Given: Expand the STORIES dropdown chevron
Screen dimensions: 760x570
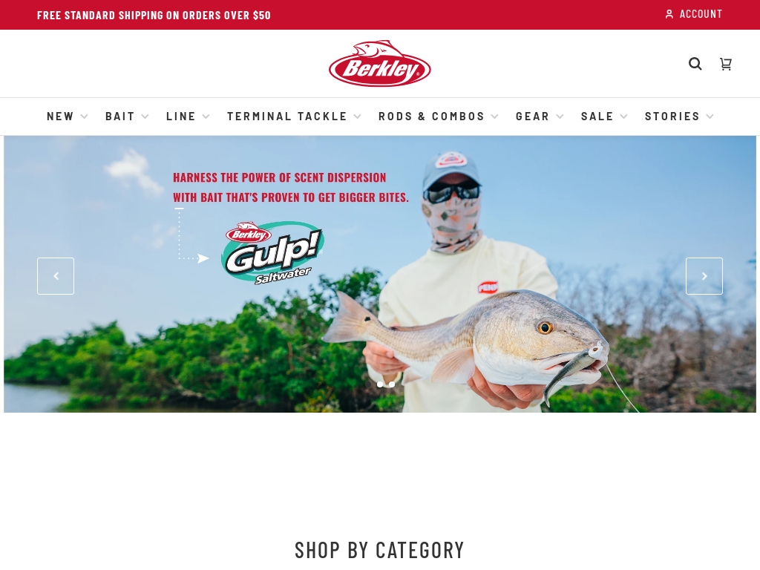Looking at the screenshot, I should point(710,117).
